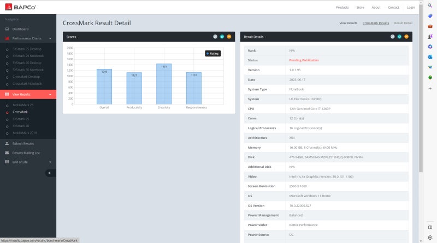Image resolution: width=437 pixels, height=243 pixels.
Task: Open the Edge sidebar Shopping tag icon
Action: 430,16
